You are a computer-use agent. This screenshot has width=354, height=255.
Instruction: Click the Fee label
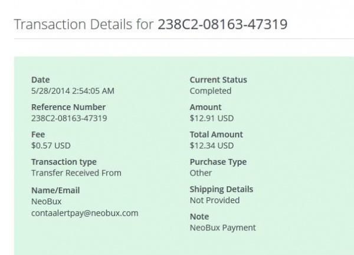click(38, 134)
